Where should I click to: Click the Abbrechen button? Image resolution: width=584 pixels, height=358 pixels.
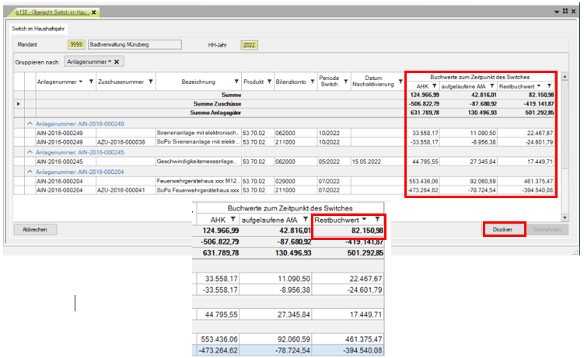coord(34,230)
